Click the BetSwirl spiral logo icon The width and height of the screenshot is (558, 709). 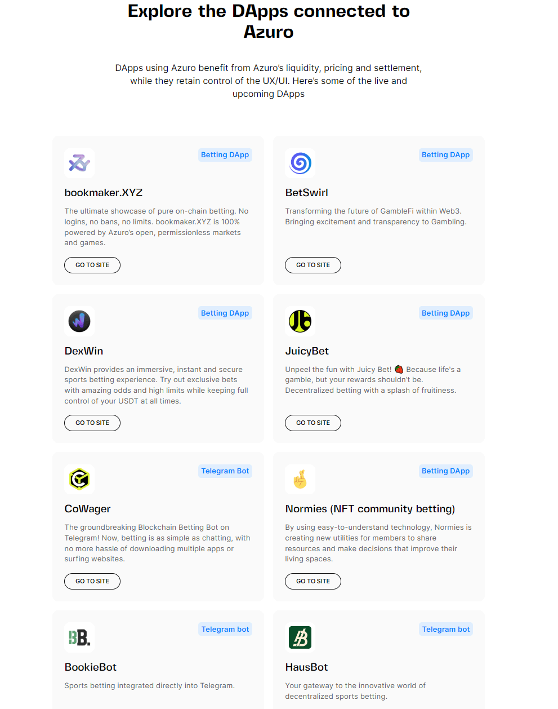click(300, 163)
